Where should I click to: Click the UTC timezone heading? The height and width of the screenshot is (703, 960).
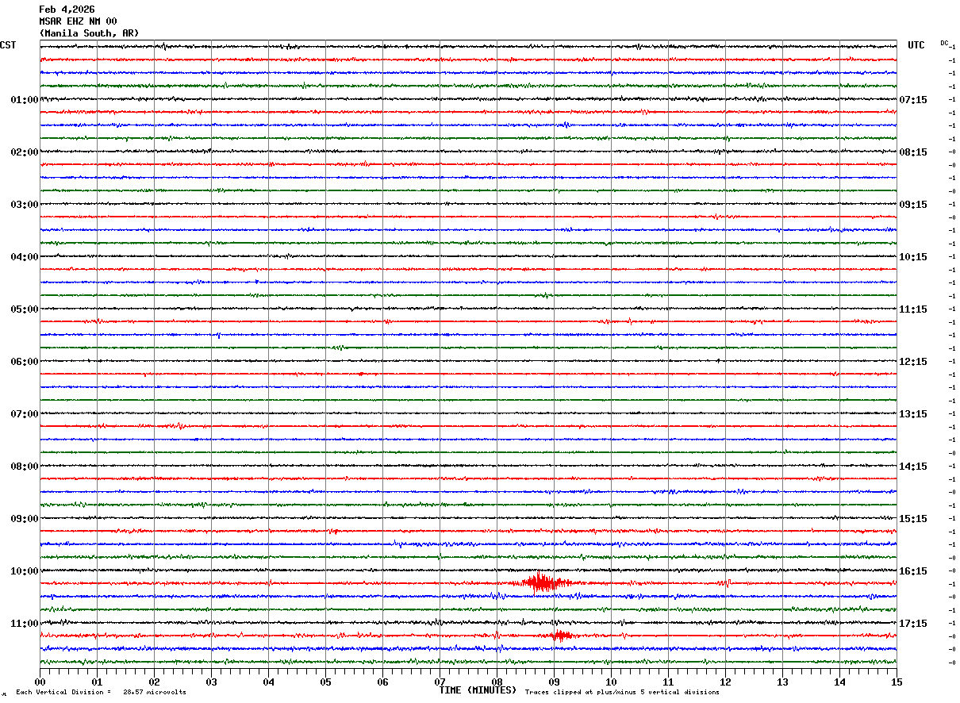[x=916, y=45]
